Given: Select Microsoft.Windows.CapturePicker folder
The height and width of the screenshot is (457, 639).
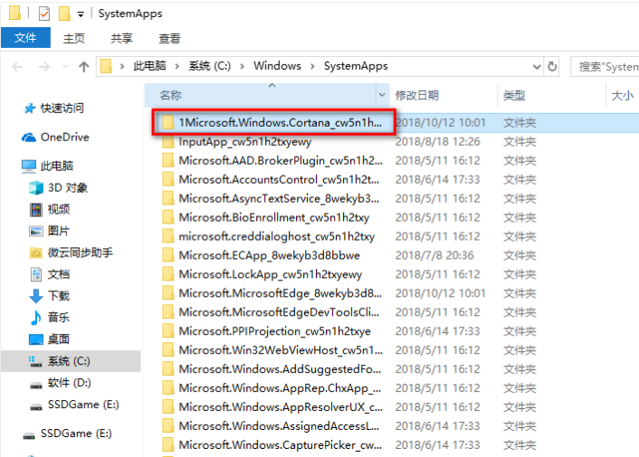Looking at the screenshot, I should pyautogui.click(x=272, y=444).
